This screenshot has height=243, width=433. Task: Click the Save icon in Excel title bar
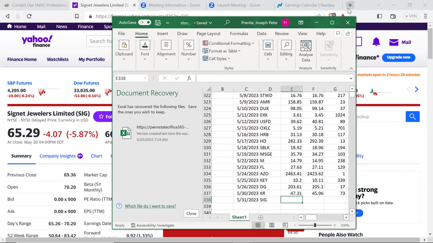point(158,23)
